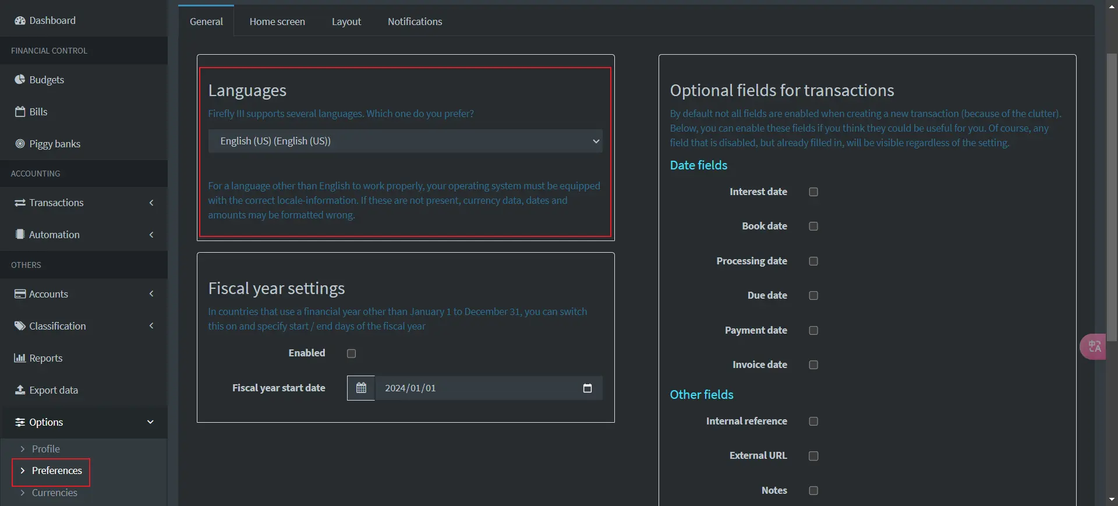The height and width of the screenshot is (506, 1118).
Task: Open the language selection dropdown
Action: click(x=405, y=141)
